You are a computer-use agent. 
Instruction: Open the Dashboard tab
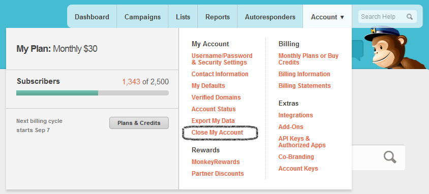pyautogui.click(x=92, y=17)
